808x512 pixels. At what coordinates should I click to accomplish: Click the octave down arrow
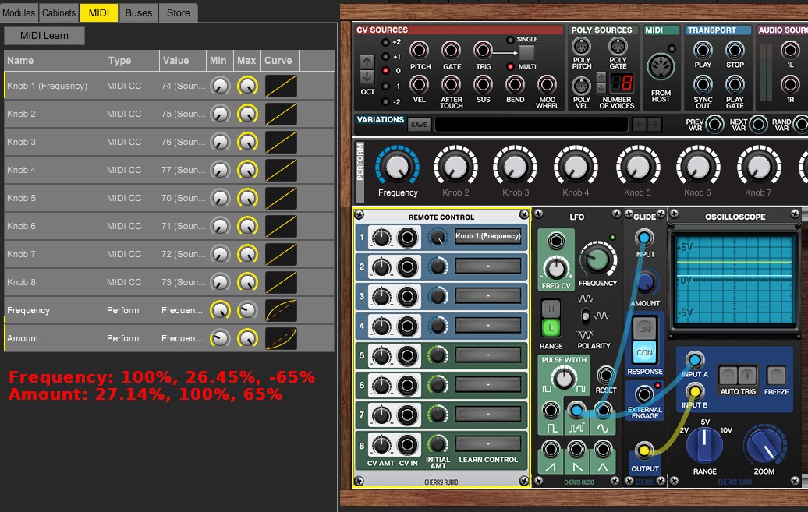point(367,77)
